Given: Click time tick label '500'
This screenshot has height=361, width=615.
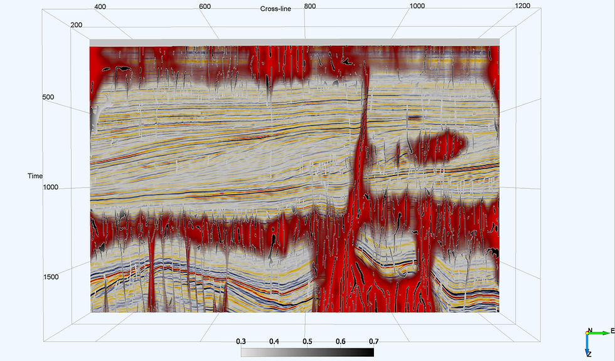Looking at the screenshot, I should [48, 97].
